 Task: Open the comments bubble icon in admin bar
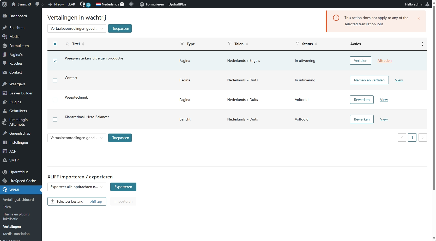click(x=38, y=4)
